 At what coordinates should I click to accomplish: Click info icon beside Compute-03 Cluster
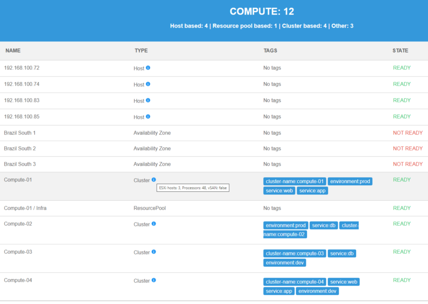[x=154, y=252]
